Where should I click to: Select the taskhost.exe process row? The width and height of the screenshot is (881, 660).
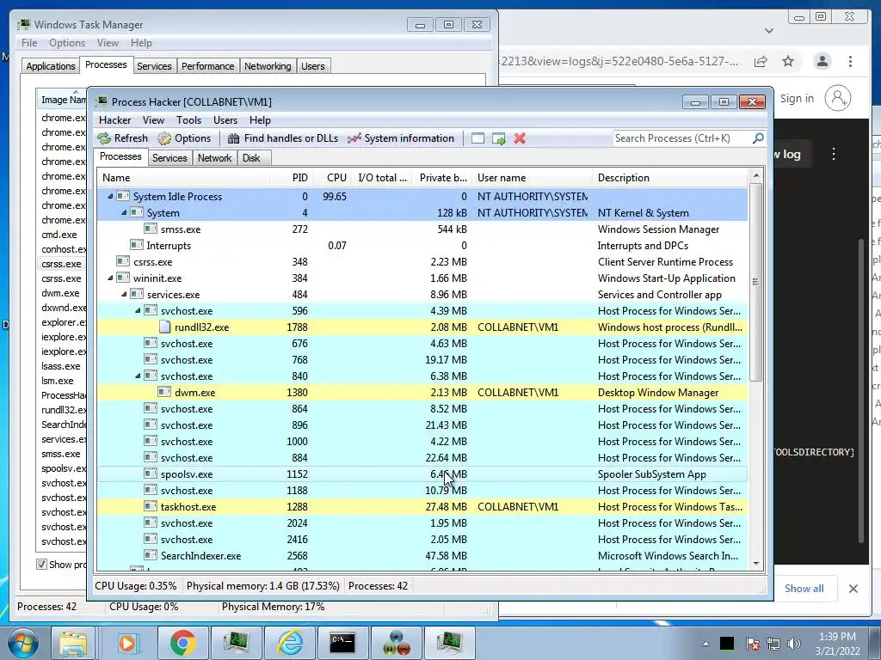422,507
